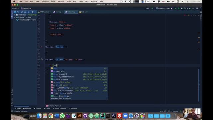Screen dimensions: 213x120
Task: Open Google Chrome from the Dock
Action: point(51,116)
